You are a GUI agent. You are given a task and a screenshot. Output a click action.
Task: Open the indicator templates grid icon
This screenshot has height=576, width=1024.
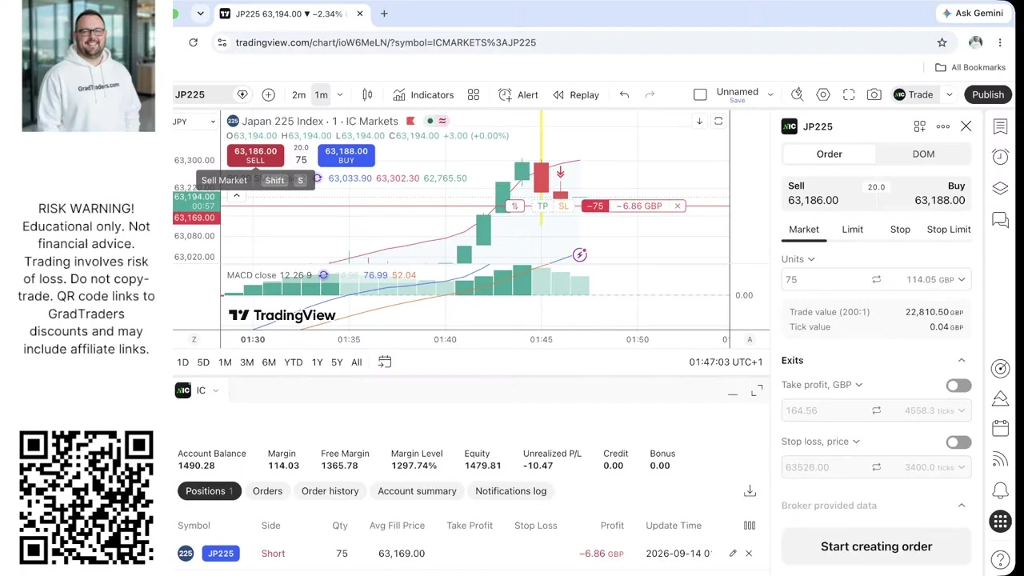[x=474, y=94]
